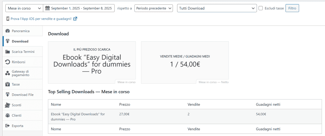The height and width of the screenshot is (136, 325).
Task: Click the September date range field
Action: coord(81,8)
